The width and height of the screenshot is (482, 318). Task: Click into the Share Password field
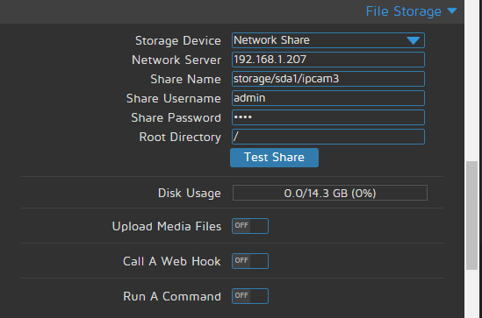(x=328, y=117)
